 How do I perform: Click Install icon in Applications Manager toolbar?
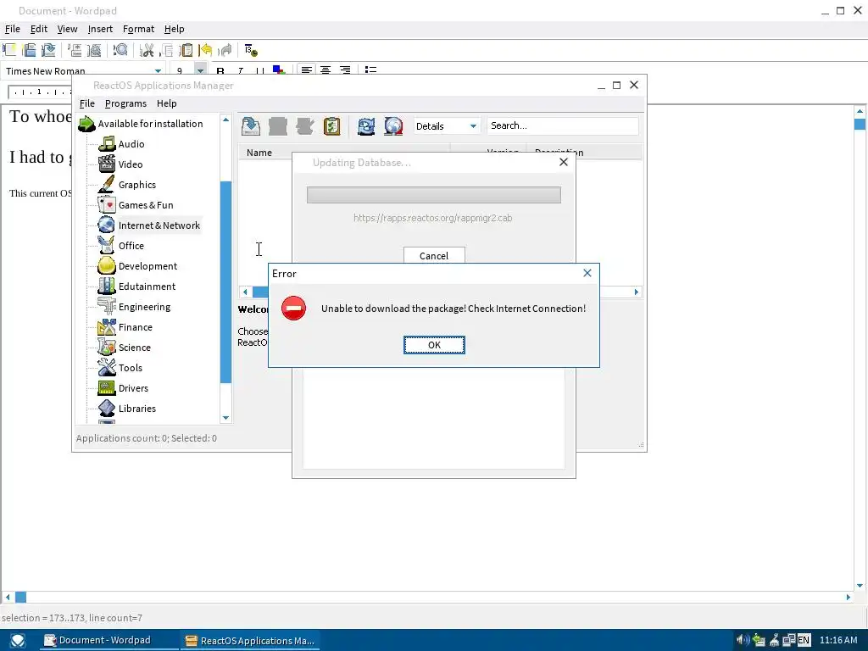pyautogui.click(x=251, y=126)
